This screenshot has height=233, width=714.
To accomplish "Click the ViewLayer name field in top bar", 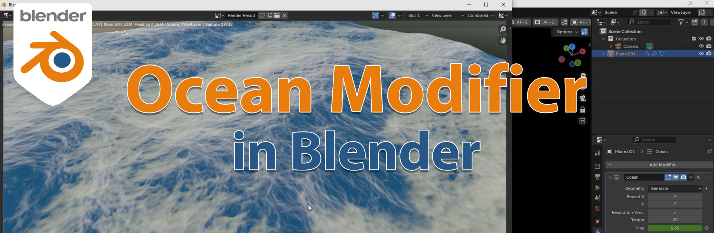I will (x=683, y=12).
